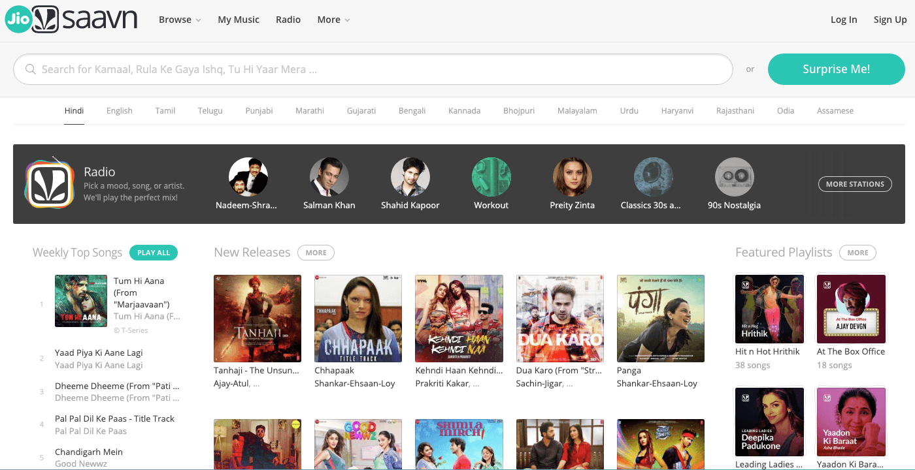Click the More Stations button
The width and height of the screenshot is (915, 470).
coord(855,184)
